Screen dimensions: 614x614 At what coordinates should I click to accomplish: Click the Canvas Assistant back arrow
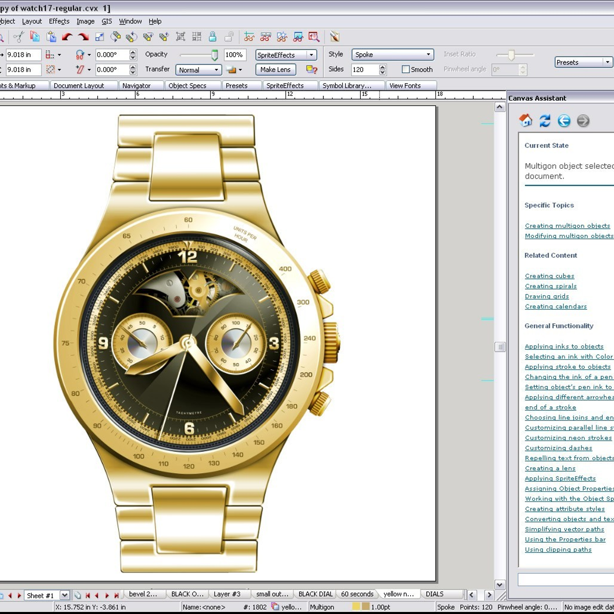(x=563, y=121)
